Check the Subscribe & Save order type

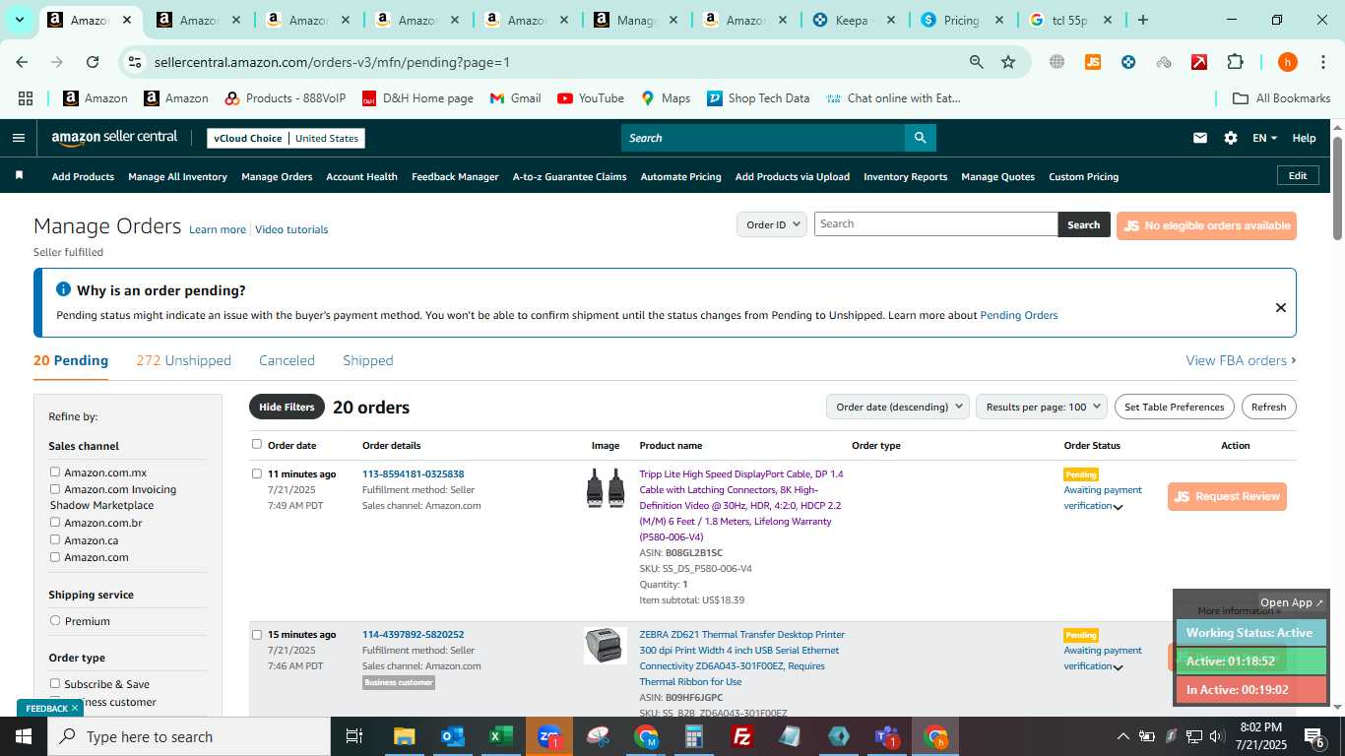click(x=55, y=683)
